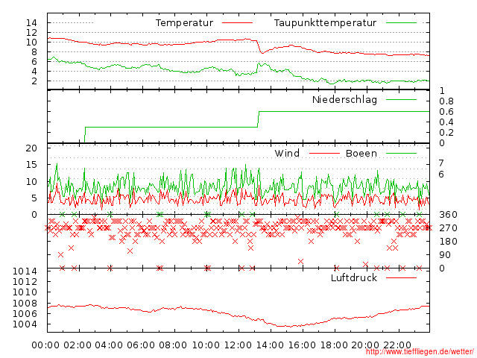
Task: Click the 08:00 time axis label
Action: click(173, 345)
